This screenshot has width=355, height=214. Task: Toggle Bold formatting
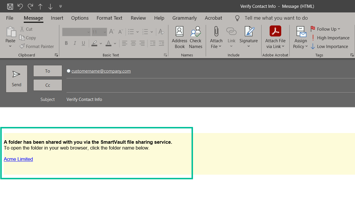tap(66, 43)
